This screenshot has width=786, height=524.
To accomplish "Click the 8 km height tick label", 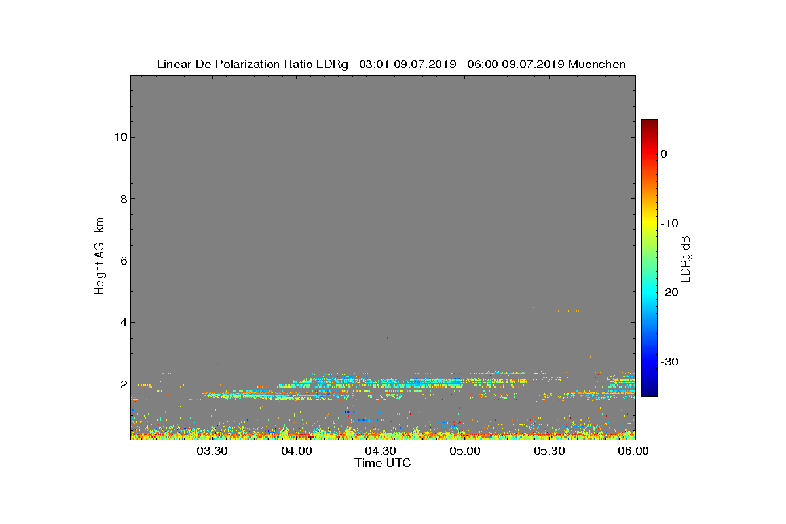I will [122, 199].
